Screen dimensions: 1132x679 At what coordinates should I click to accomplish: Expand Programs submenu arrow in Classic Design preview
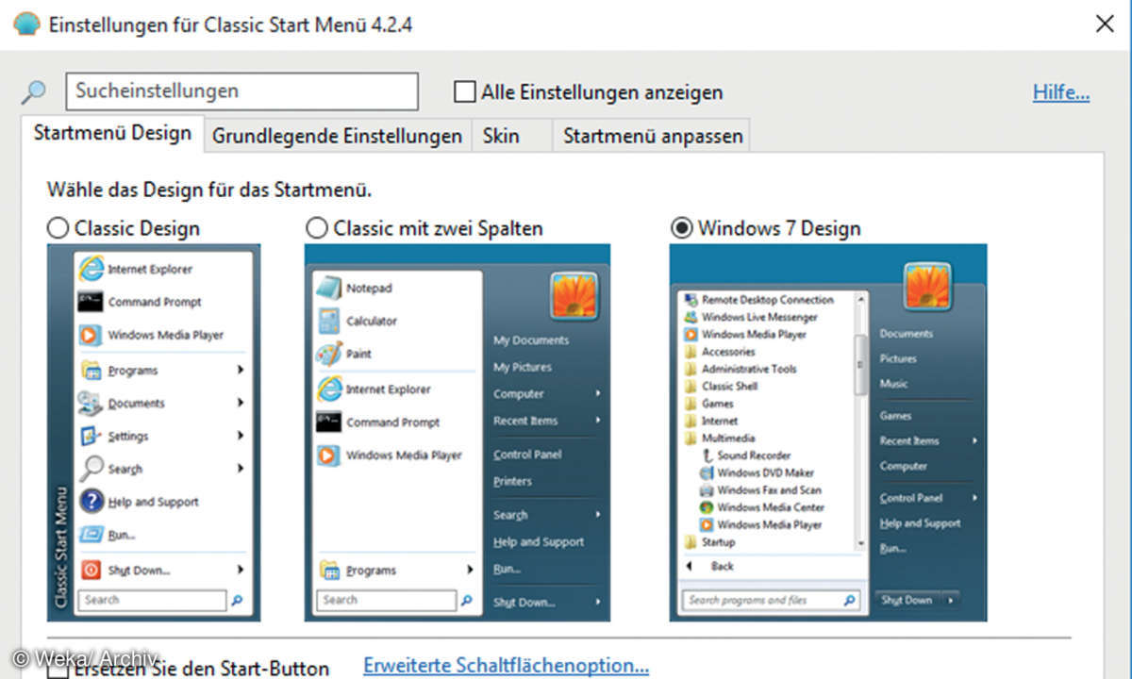coord(241,371)
